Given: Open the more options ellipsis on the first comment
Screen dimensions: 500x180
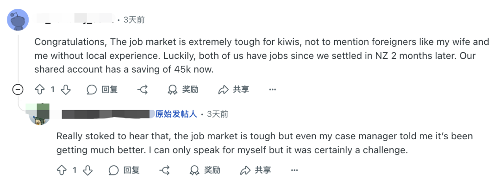Looking at the screenshot, I should [272, 90].
